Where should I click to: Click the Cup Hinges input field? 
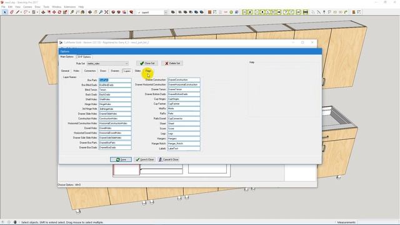tap(184, 99)
